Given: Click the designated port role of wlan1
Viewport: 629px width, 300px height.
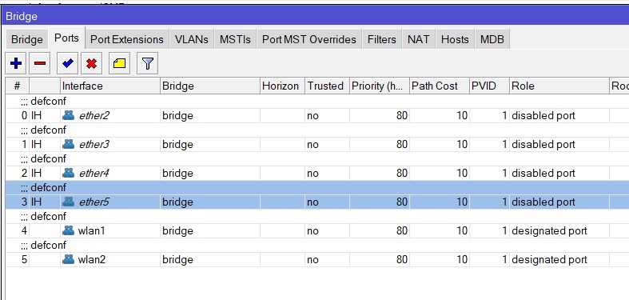Looking at the screenshot, I should click(x=549, y=231).
